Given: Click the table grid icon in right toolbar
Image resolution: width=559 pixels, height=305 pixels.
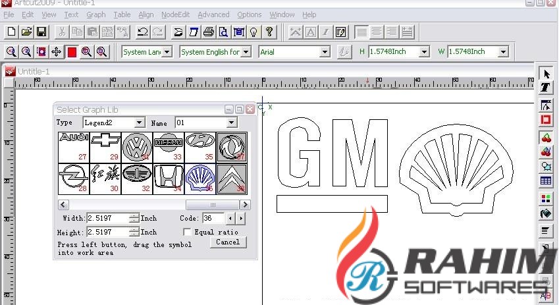Looking at the screenshot, I should [x=546, y=181].
